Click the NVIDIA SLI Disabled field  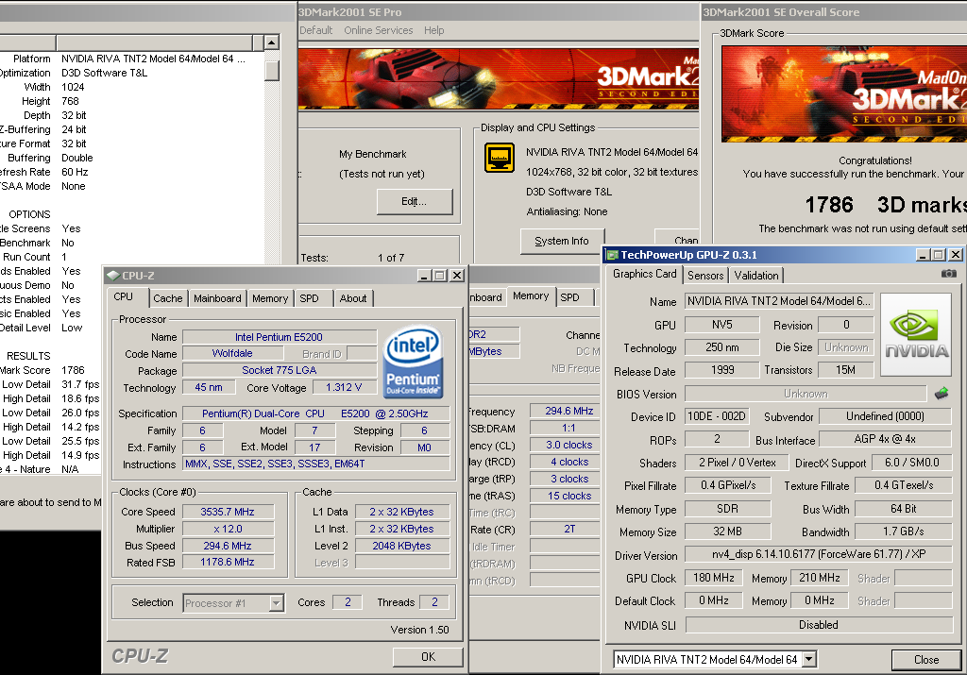point(819,625)
